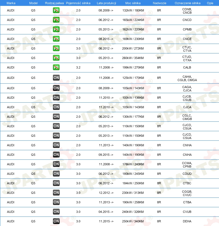Click the PB petrol icon in the CNCE row

(56, 39)
